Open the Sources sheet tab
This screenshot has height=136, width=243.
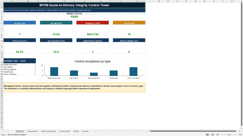click(85, 131)
